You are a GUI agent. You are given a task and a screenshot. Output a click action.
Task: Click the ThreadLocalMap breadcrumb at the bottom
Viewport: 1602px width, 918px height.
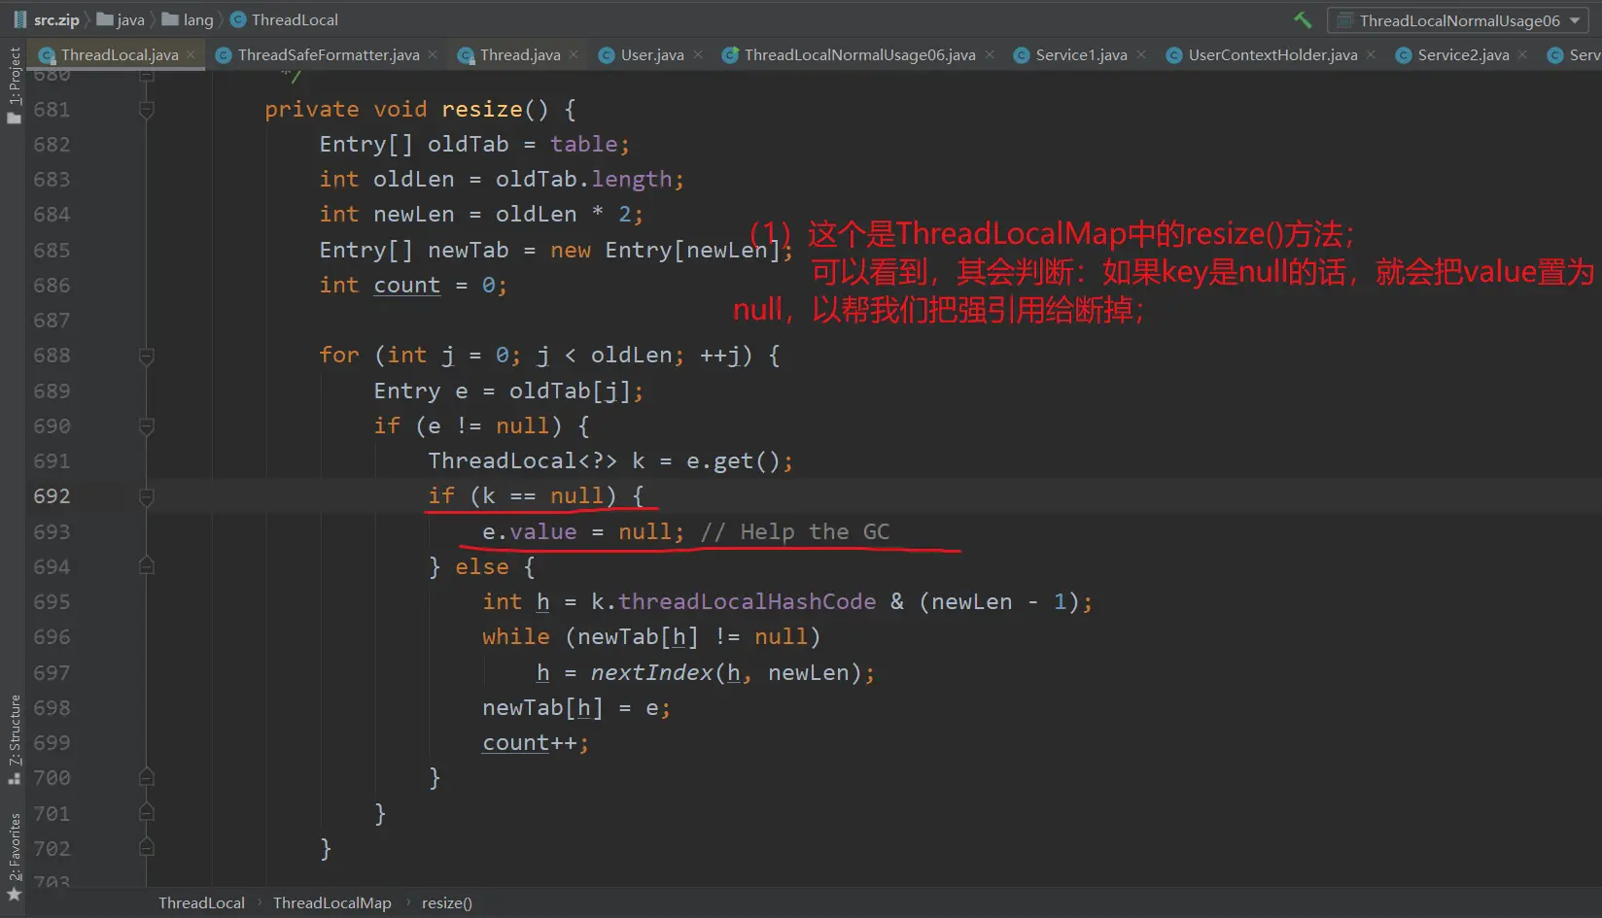(x=331, y=903)
